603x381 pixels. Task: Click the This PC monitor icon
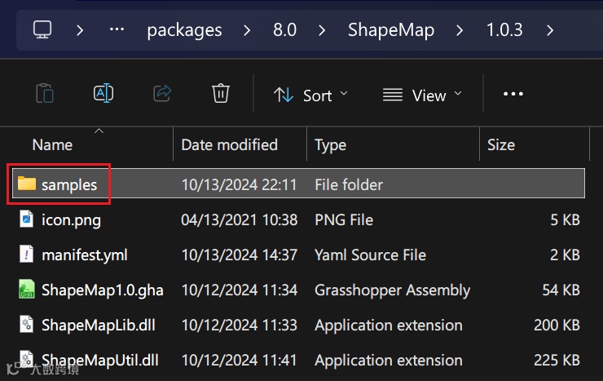tap(42, 30)
